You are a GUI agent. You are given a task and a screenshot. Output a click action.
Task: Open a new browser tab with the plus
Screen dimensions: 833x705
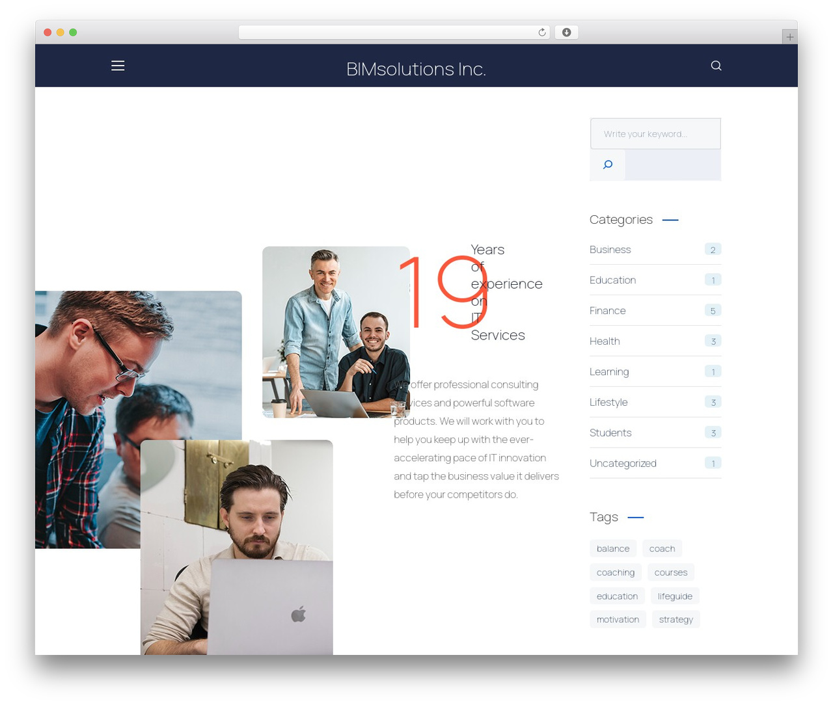tap(789, 37)
